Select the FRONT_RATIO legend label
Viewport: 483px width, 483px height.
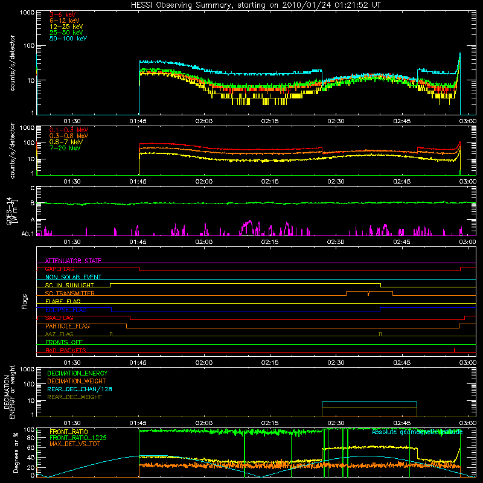coord(69,432)
